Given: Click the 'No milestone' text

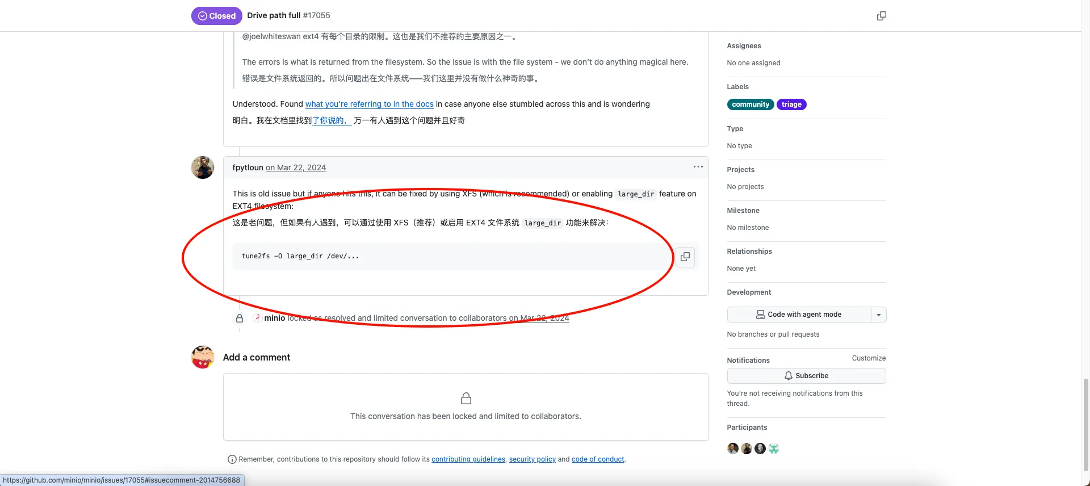Looking at the screenshot, I should coord(748,228).
